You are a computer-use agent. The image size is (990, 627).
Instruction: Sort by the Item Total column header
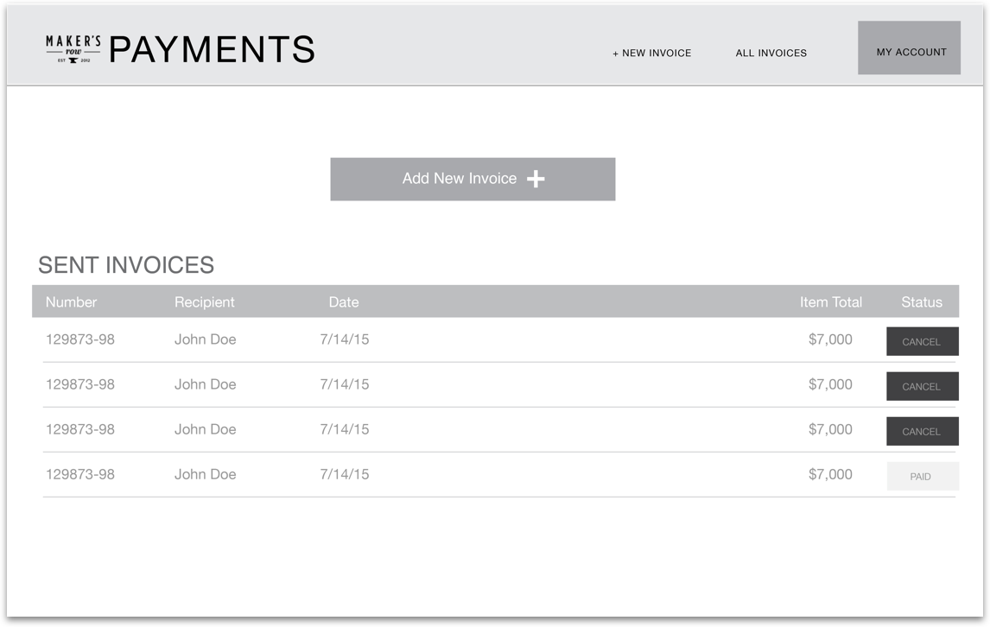pyautogui.click(x=830, y=302)
